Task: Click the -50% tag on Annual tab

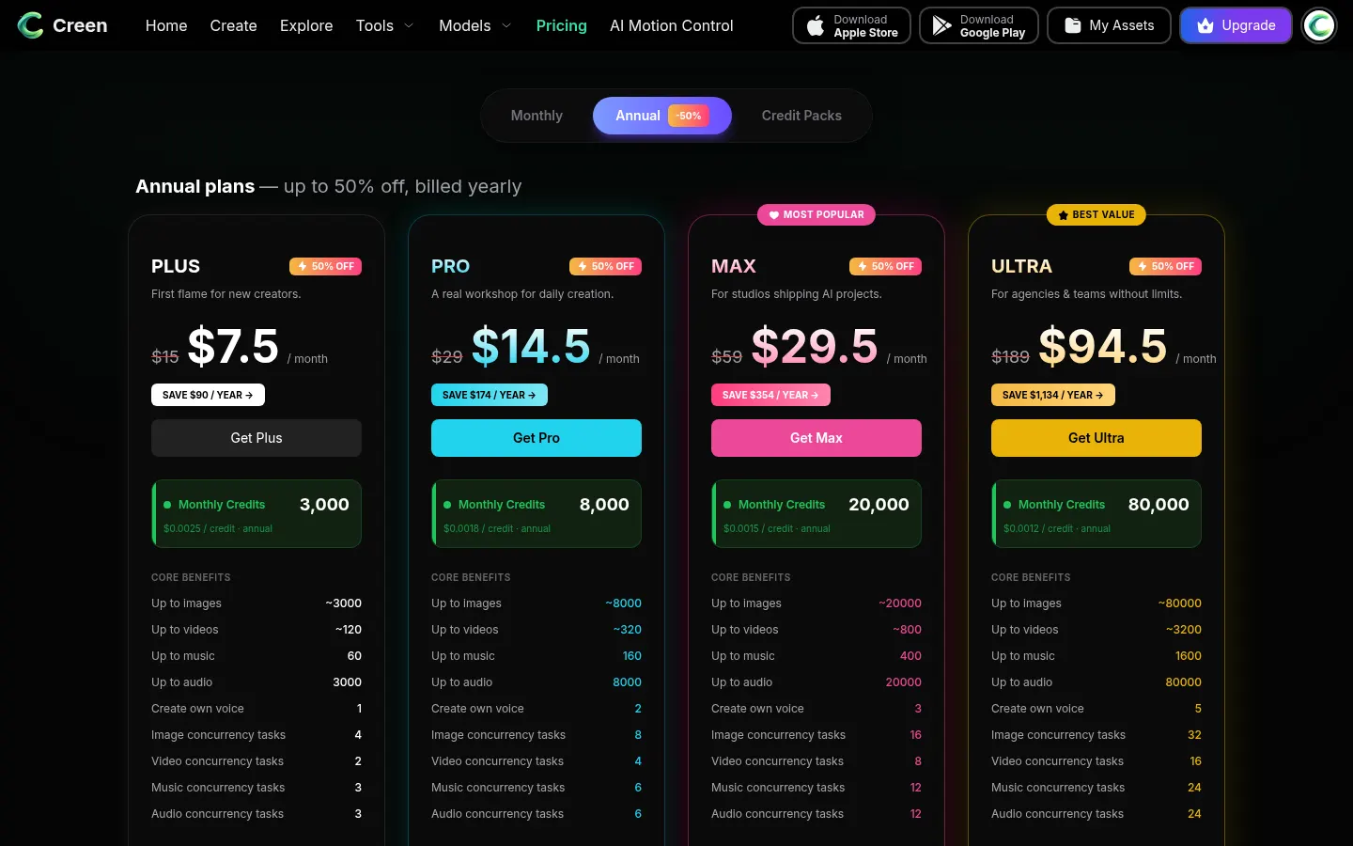Action: point(689,116)
